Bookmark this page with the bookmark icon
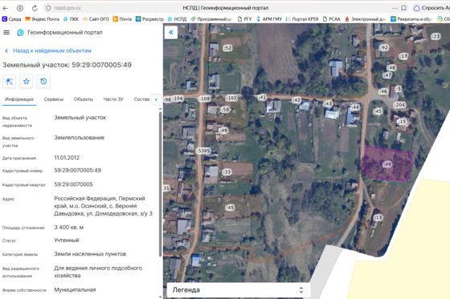This screenshot has height=299, width=450. point(403,8)
